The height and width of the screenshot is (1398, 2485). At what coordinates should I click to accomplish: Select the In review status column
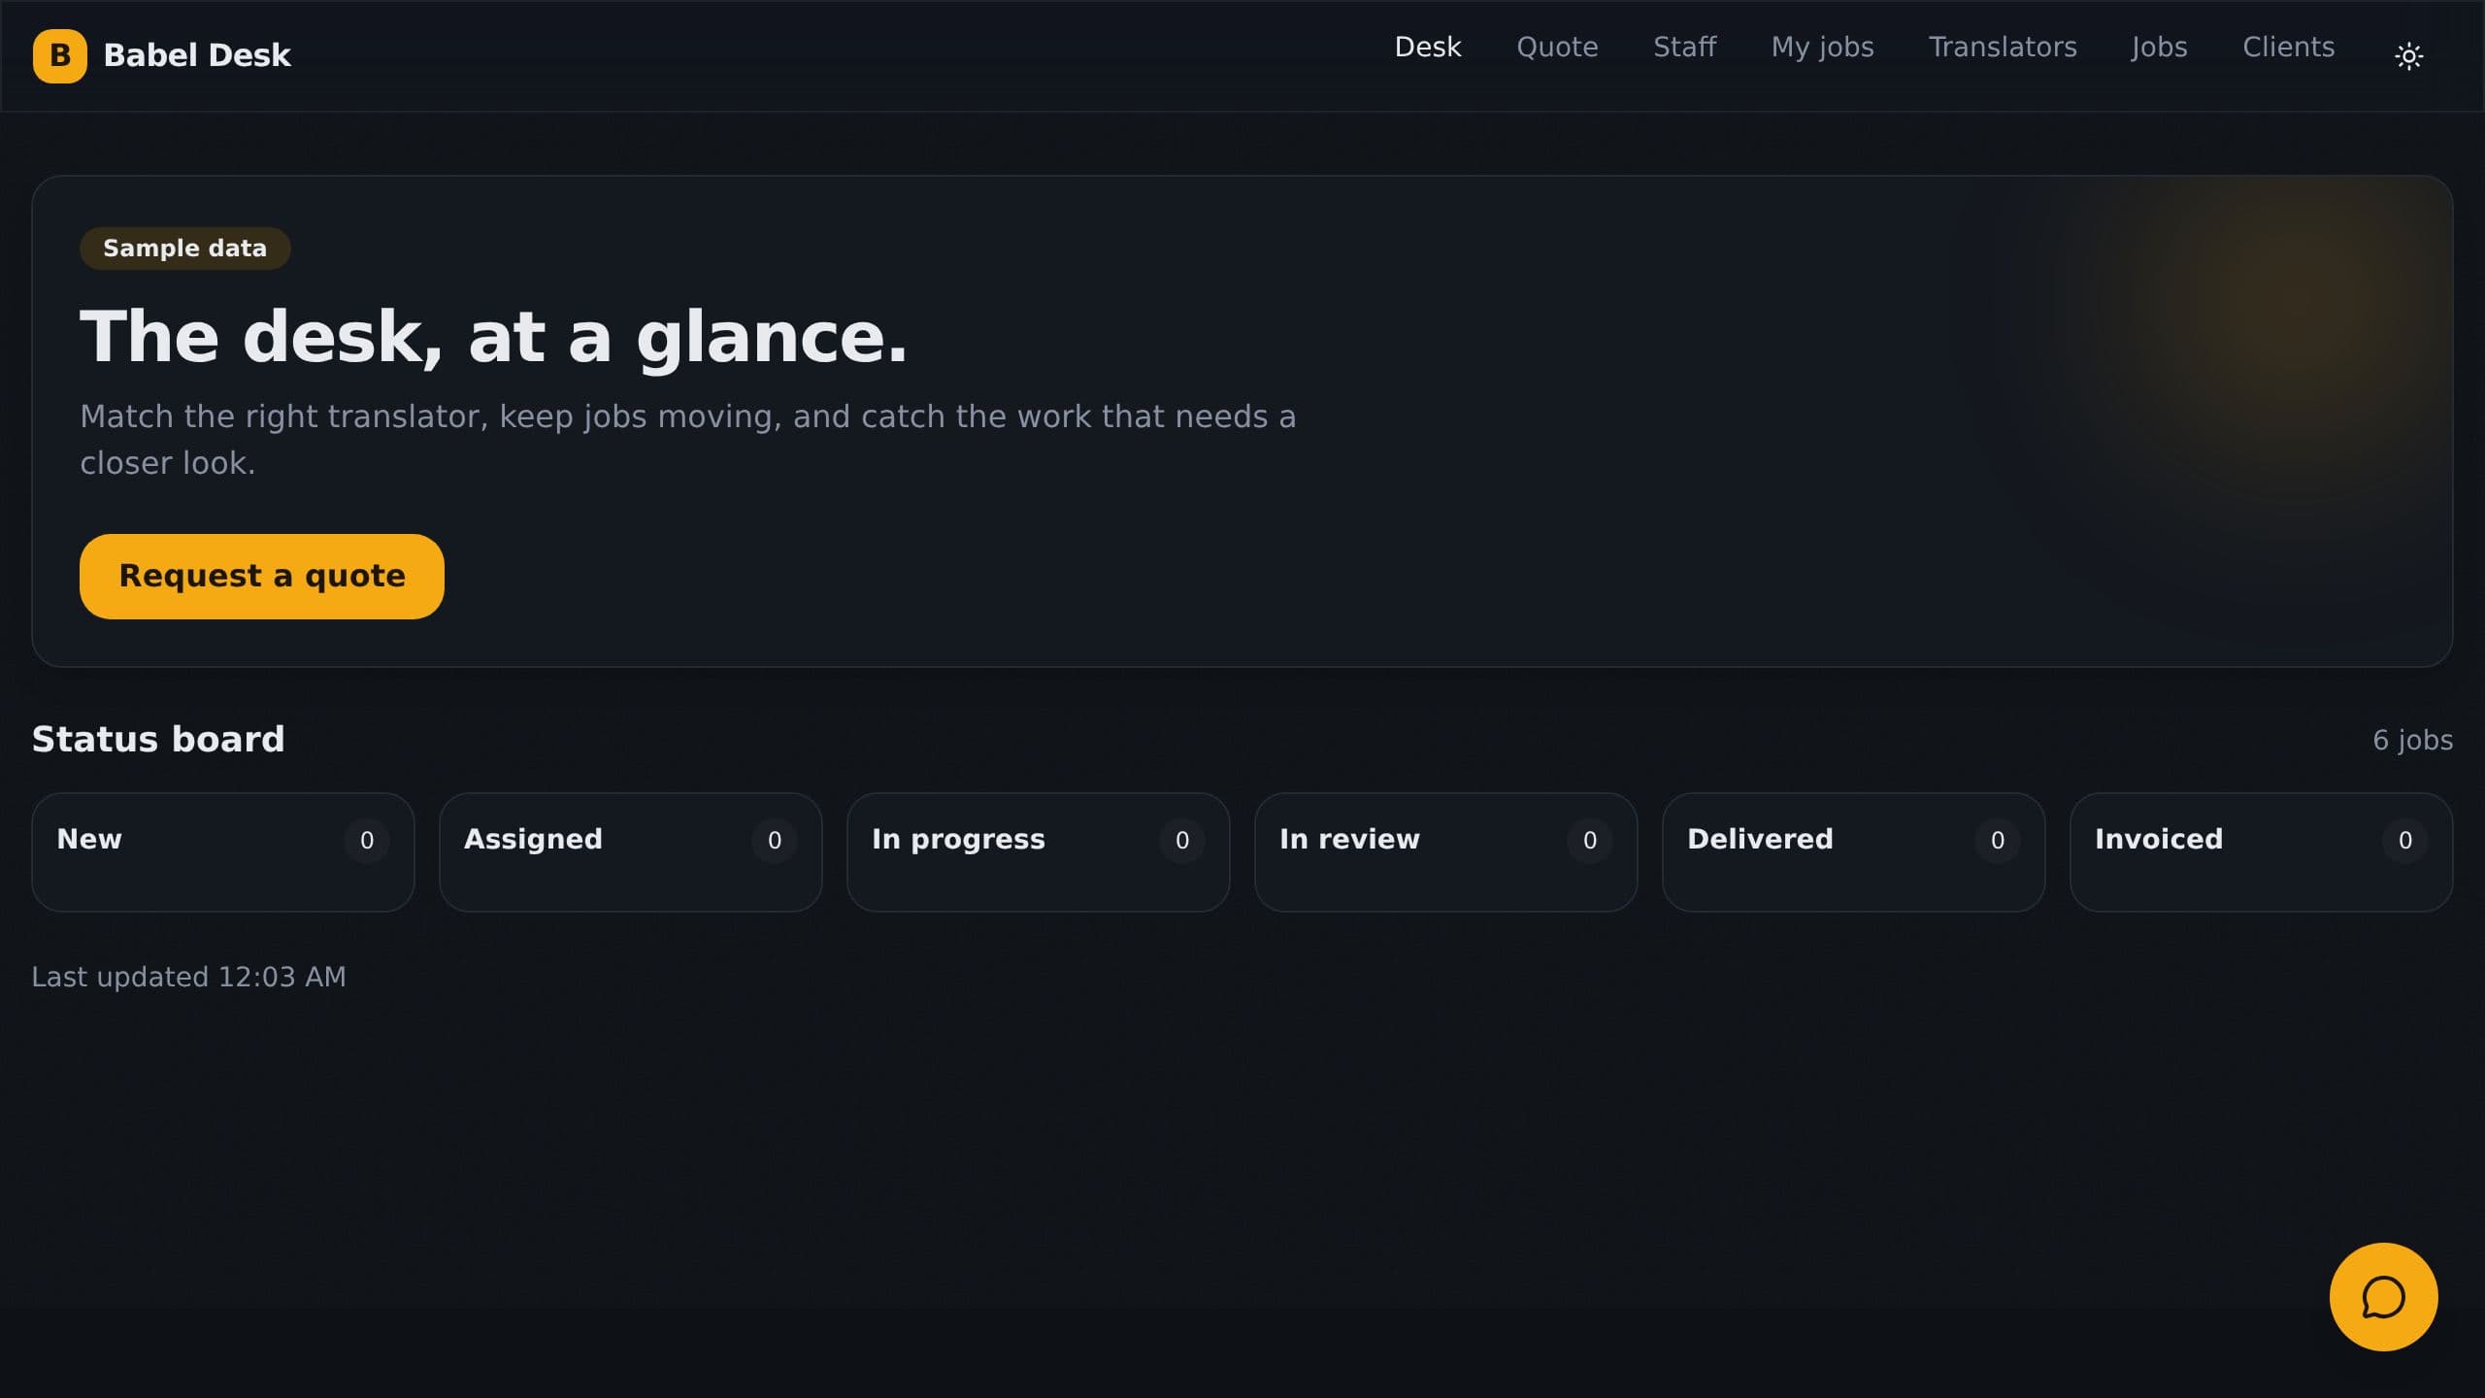(1446, 851)
